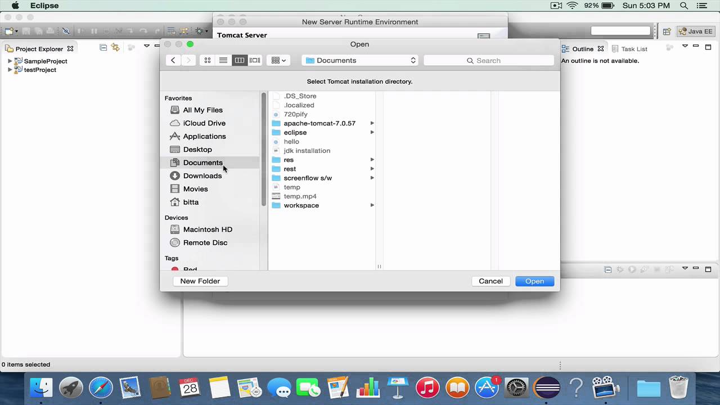Open the item arrangement dropdown
The height and width of the screenshot is (405, 720).
(278, 60)
